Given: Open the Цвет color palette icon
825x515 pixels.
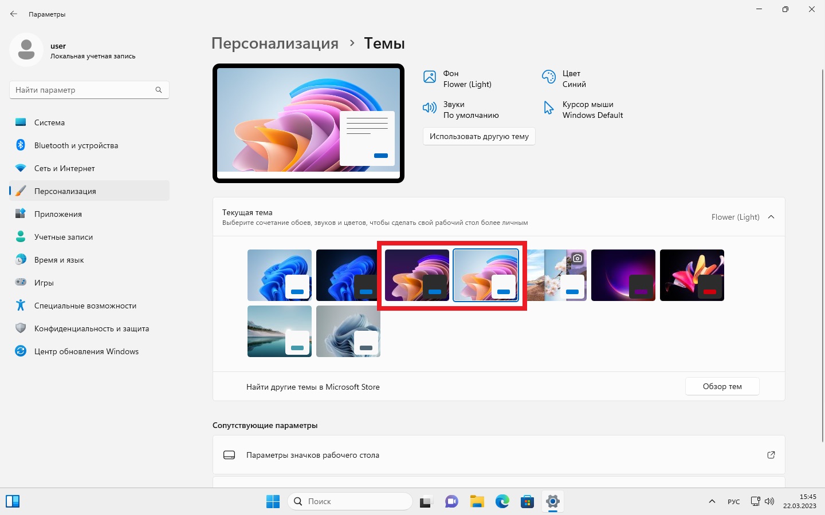Looking at the screenshot, I should coord(549,77).
